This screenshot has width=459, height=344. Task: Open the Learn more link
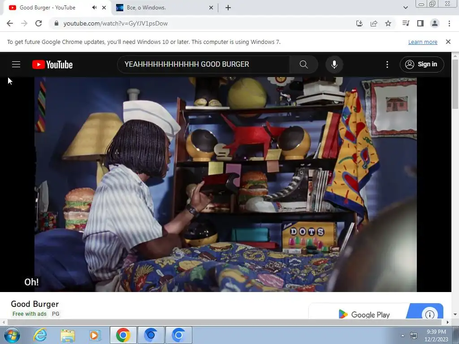[423, 42]
